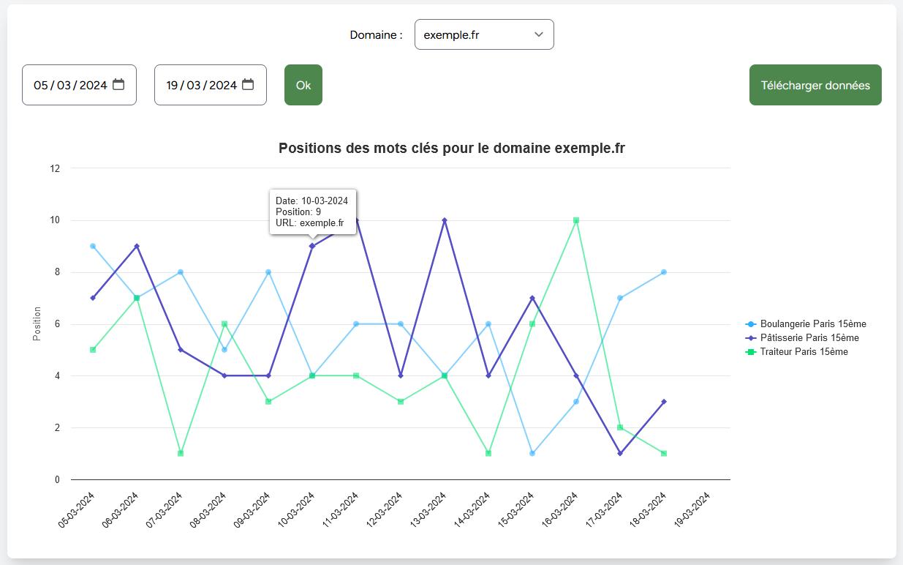The image size is (903, 565).
Task: Select the calendar icon in the start date field
Action: coord(119,84)
